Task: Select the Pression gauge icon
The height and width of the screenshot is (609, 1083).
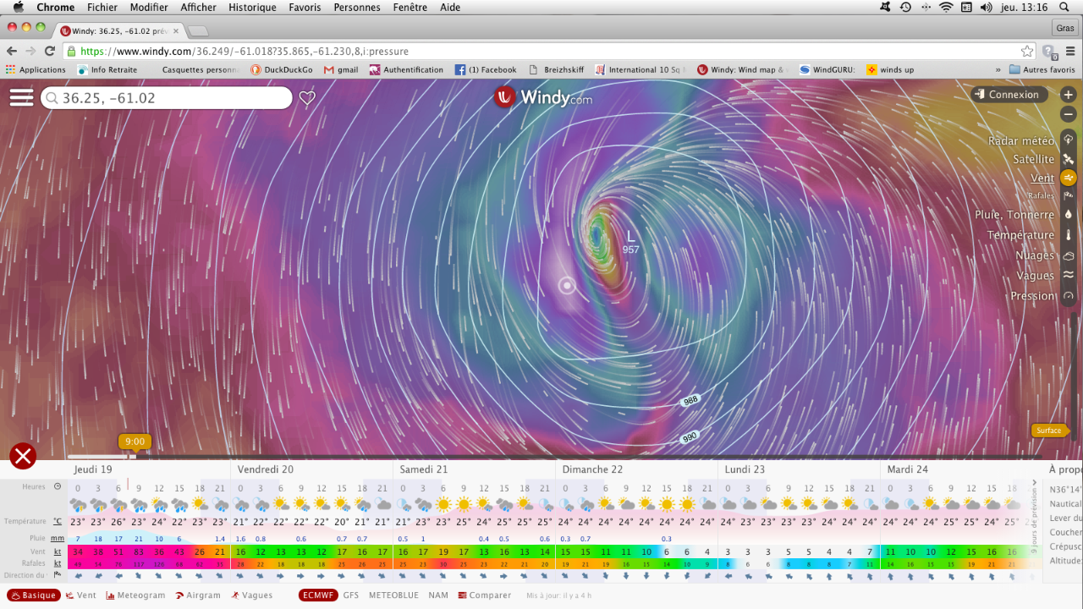Action: (x=1069, y=296)
